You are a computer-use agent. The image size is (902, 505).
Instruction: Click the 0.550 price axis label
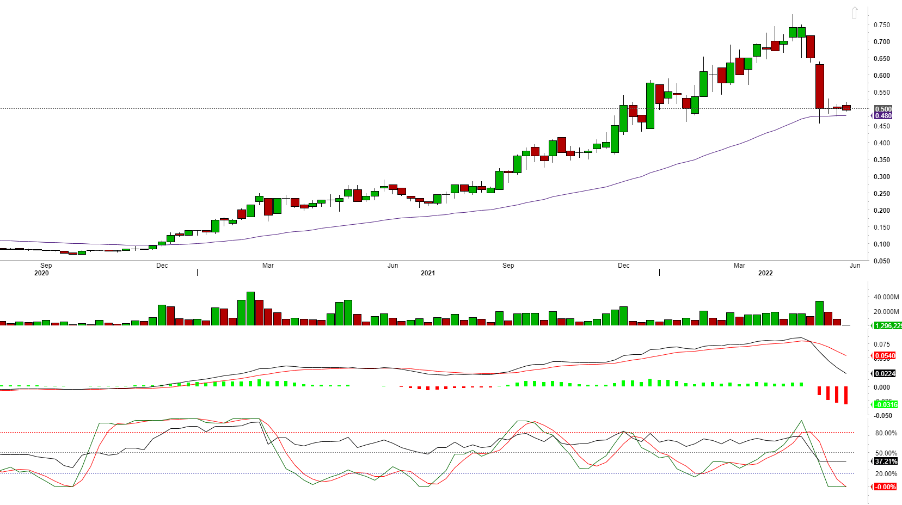click(x=882, y=93)
